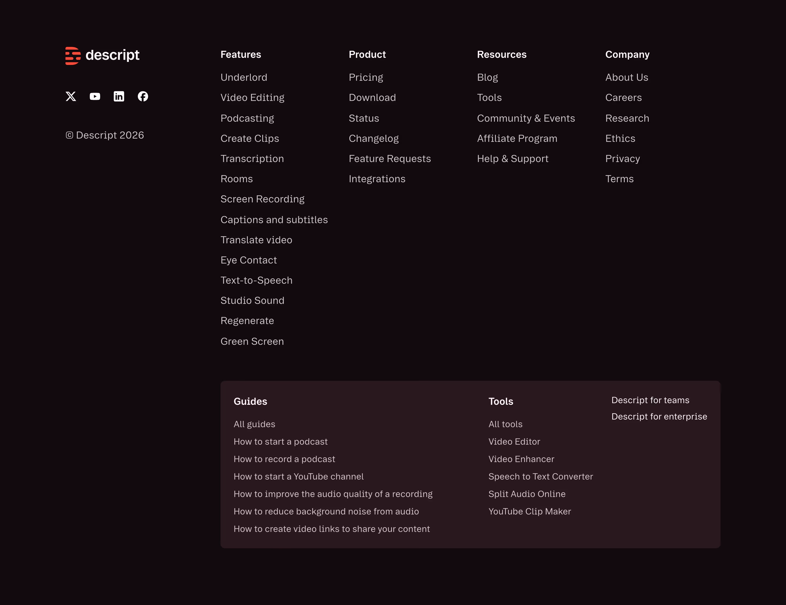Open Community & Events link
The image size is (786, 605).
pyautogui.click(x=526, y=118)
